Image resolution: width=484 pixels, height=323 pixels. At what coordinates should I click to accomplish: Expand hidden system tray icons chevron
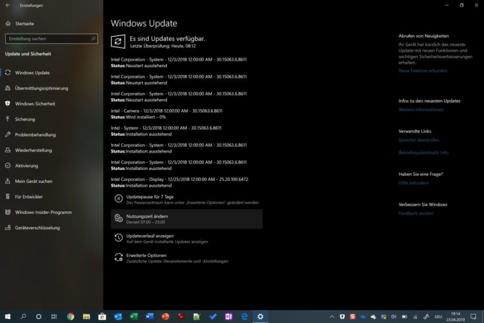(x=332, y=317)
